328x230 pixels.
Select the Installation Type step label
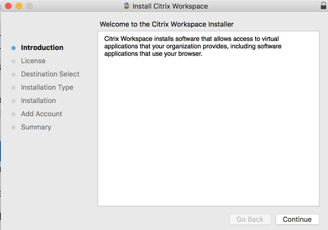47,87
